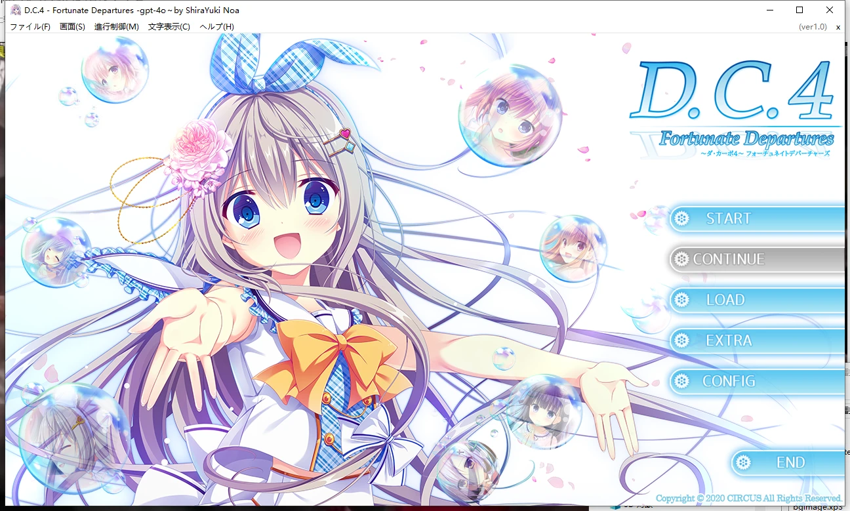Click the window title bar app icon
The image size is (850, 511).
coord(16,10)
